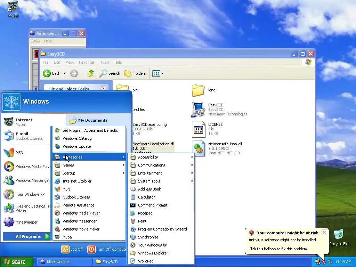Click Turn Off Computer button
Image resolution: width=356 pixels, height=267 pixels.
[107, 249]
